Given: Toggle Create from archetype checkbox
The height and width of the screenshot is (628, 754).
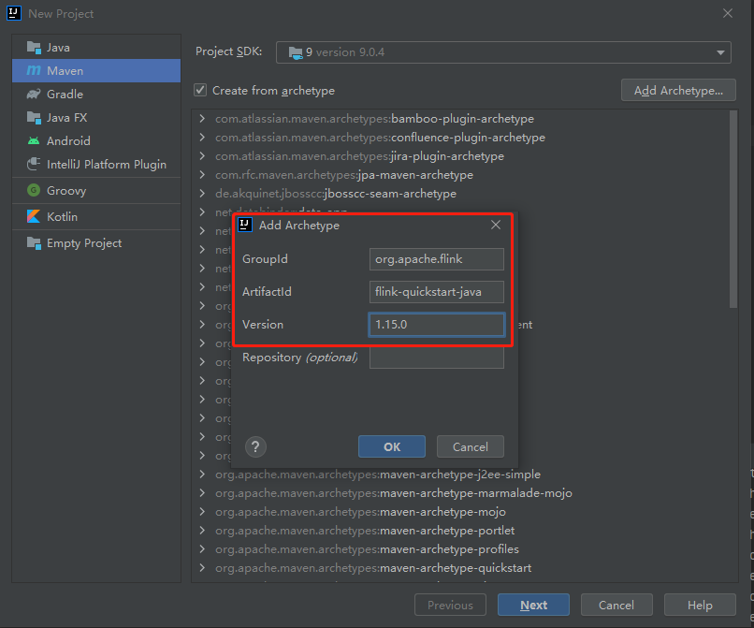Looking at the screenshot, I should [200, 91].
